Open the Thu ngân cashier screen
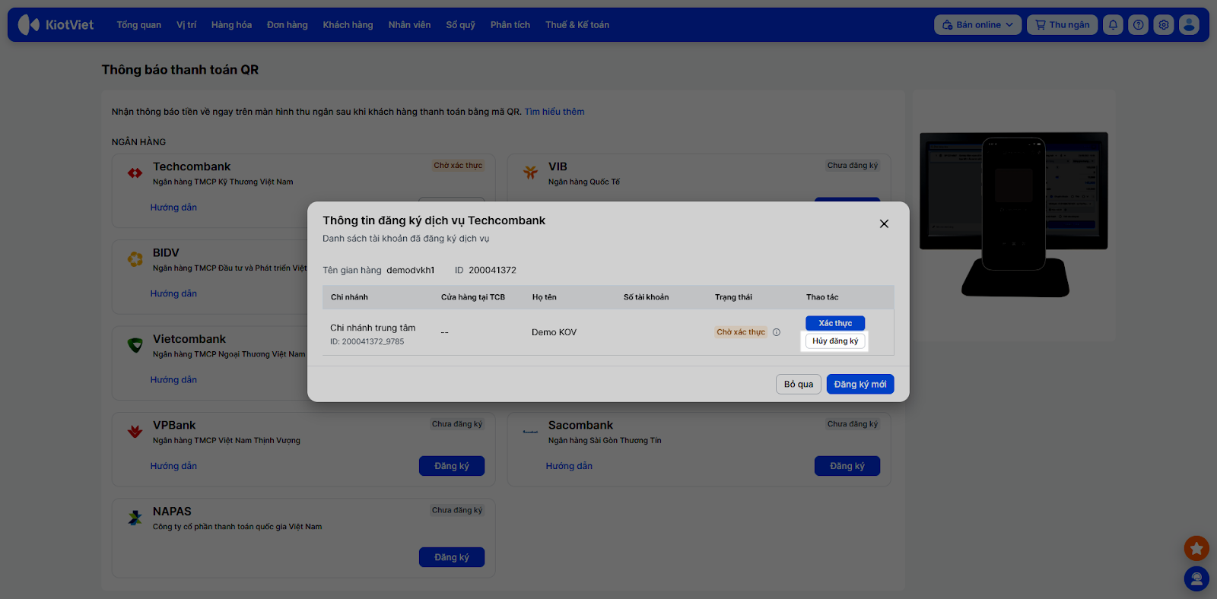This screenshot has height=599, width=1217. tap(1062, 24)
